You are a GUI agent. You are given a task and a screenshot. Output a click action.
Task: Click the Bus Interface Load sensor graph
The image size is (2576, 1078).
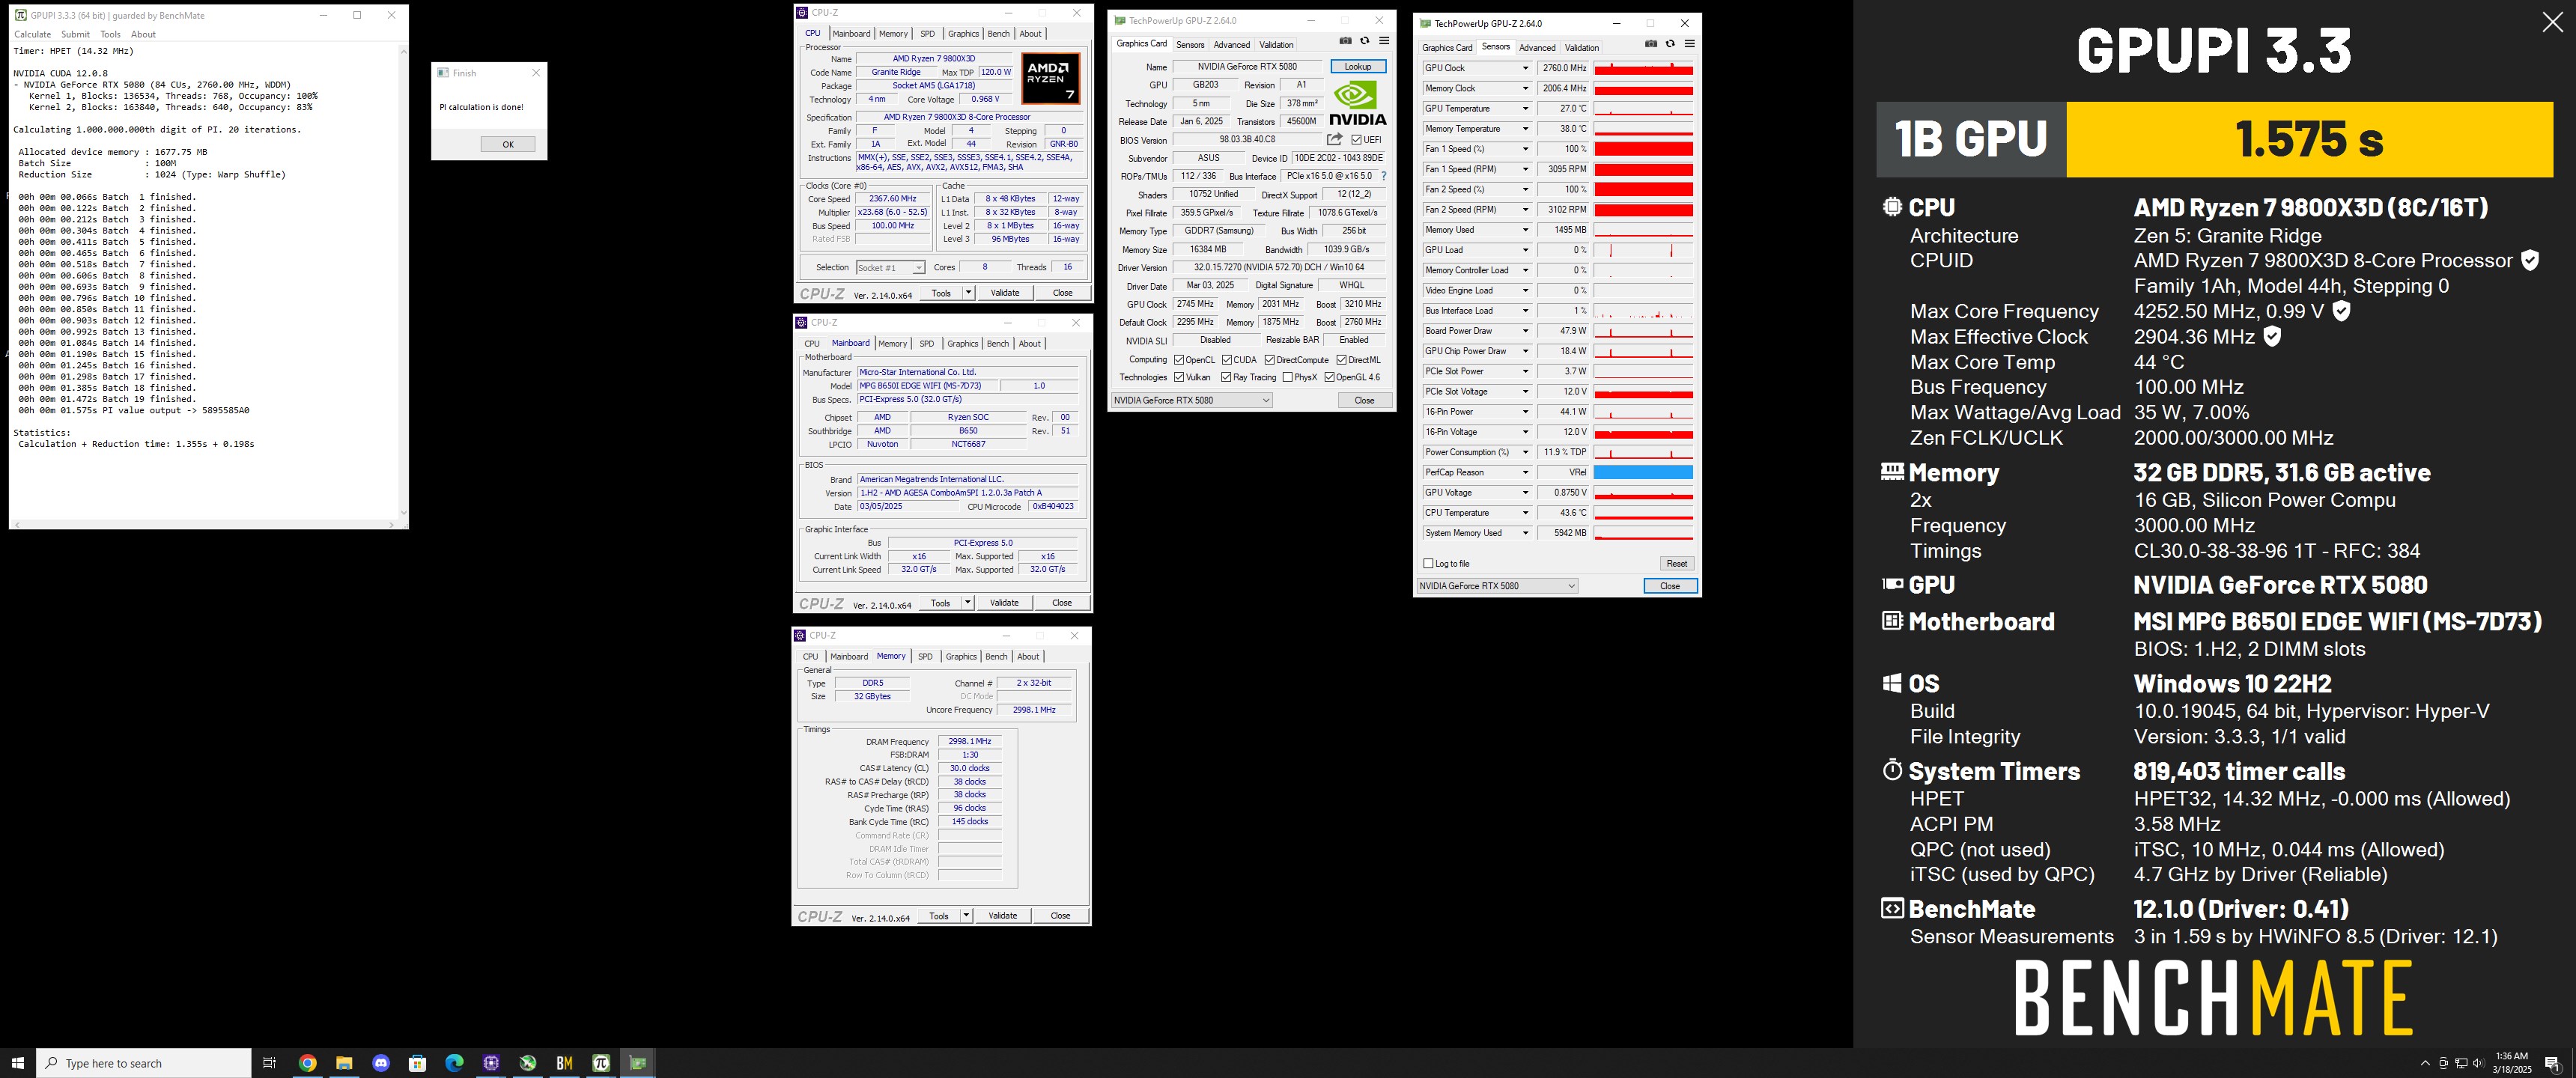coord(1642,311)
